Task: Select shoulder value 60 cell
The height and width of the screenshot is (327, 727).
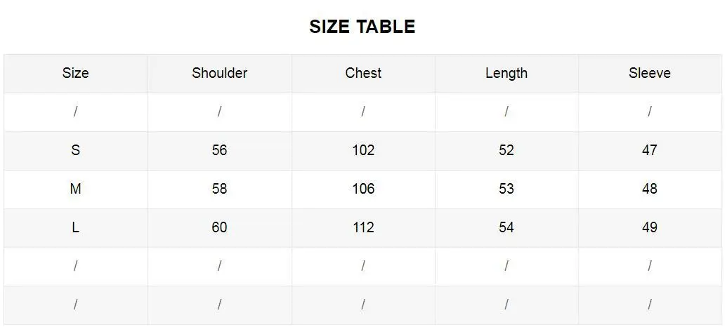Action: (x=219, y=227)
